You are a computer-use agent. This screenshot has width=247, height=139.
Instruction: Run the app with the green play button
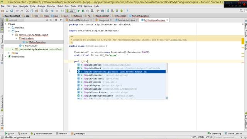click(79, 11)
